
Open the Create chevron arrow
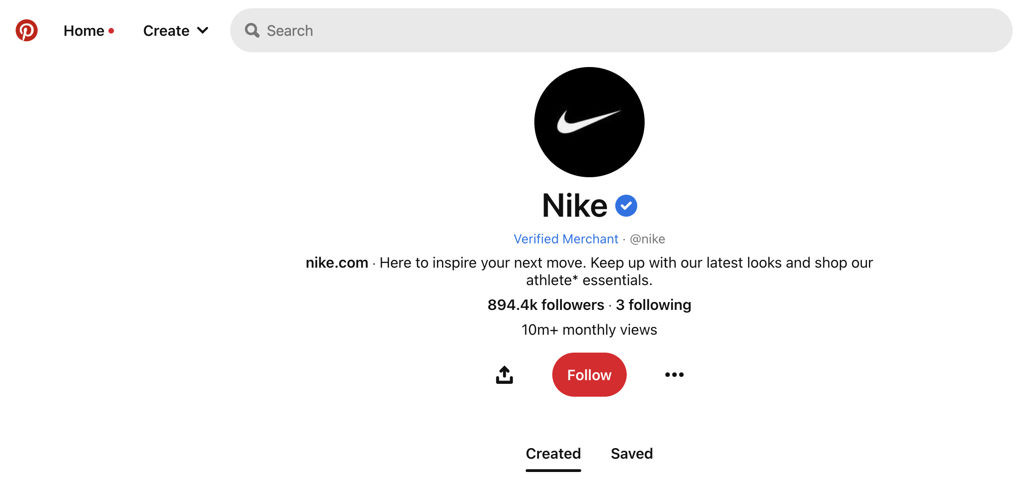click(x=202, y=30)
